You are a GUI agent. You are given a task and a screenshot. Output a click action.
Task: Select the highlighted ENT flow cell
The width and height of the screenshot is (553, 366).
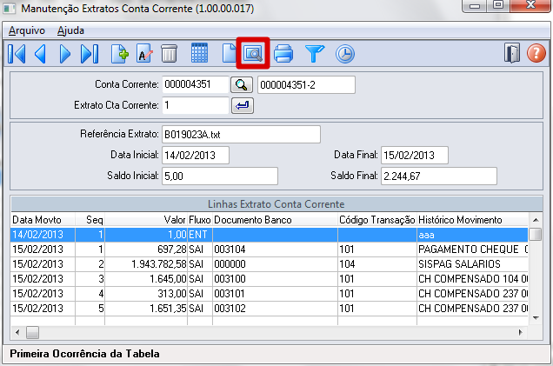click(200, 235)
